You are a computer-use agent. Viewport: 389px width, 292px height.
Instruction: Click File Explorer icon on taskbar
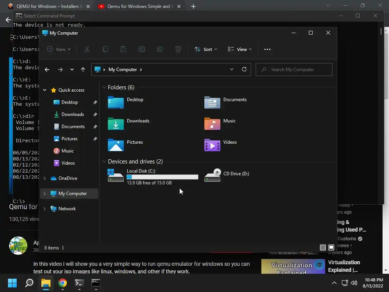[x=46, y=283]
